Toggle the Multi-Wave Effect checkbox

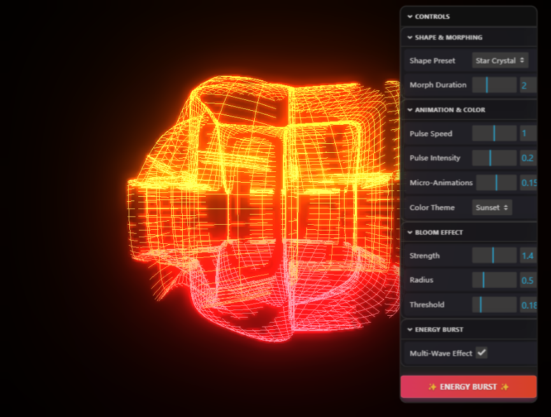tap(482, 353)
